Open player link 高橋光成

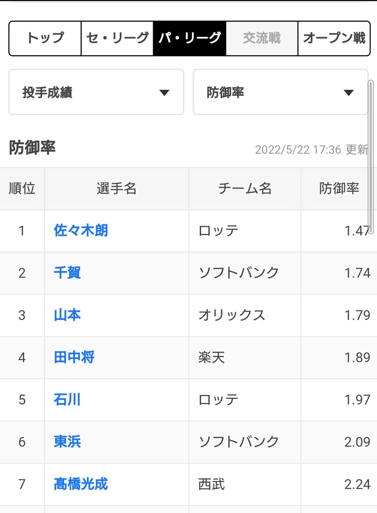(81, 484)
